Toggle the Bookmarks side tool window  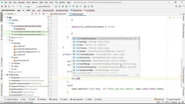coord(1,75)
